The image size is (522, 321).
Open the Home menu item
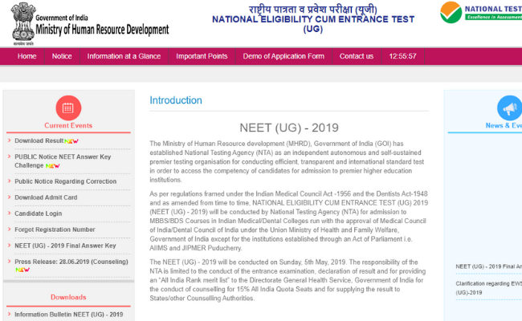click(x=27, y=56)
